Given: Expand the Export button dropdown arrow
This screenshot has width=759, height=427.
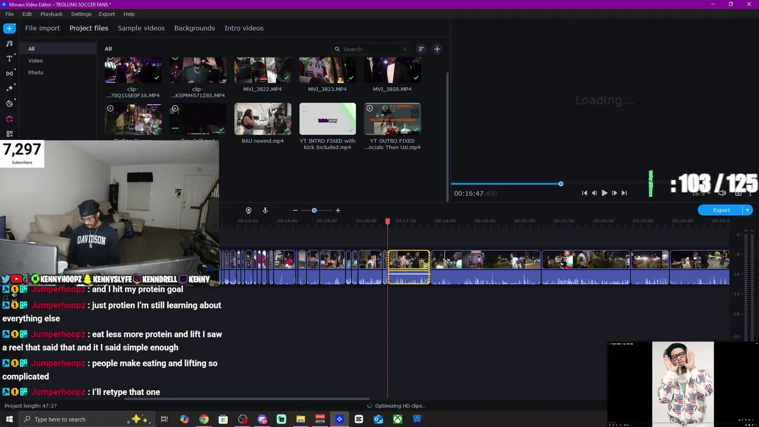Looking at the screenshot, I should (748, 210).
